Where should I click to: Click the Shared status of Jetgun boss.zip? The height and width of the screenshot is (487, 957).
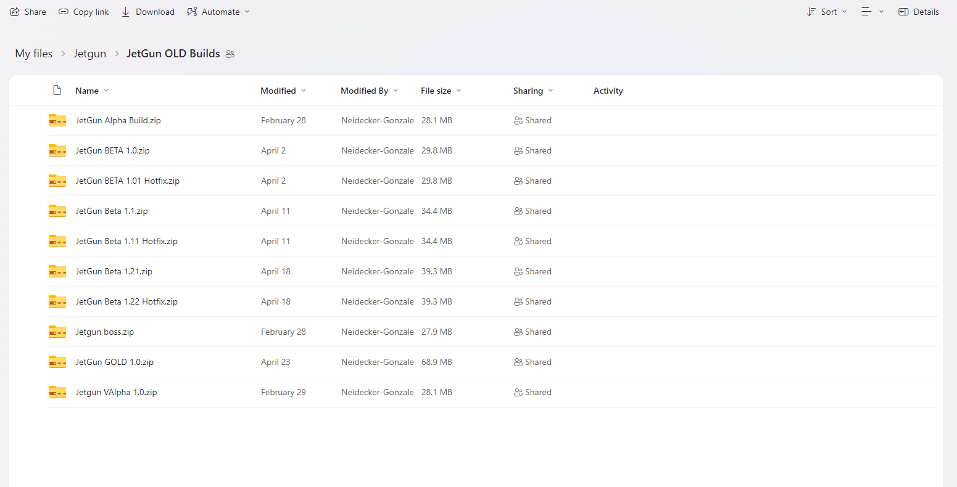click(532, 332)
